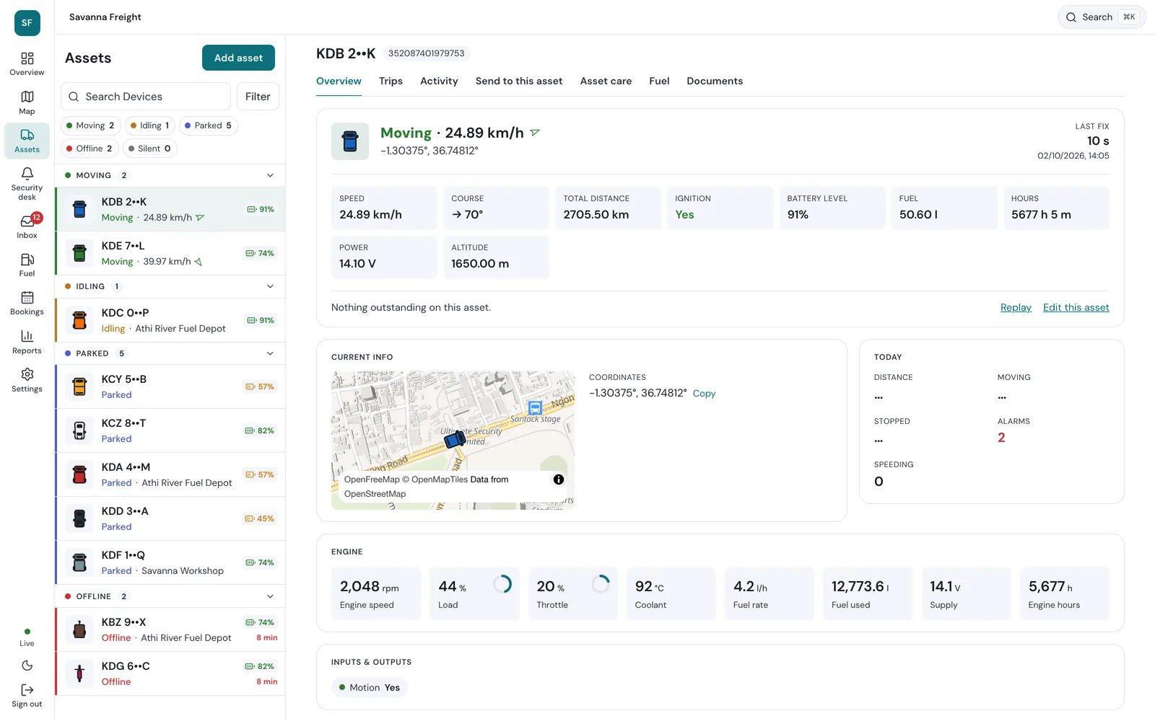Open the Documents tab
The height and width of the screenshot is (721, 1155).
[x=715, y=81]
